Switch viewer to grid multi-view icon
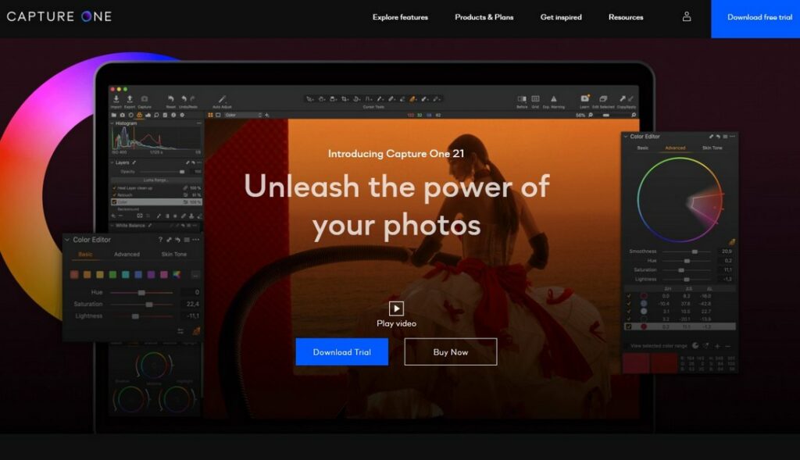Image resolution: width=800 pixels, height=460 pixels. coord(210,116)
